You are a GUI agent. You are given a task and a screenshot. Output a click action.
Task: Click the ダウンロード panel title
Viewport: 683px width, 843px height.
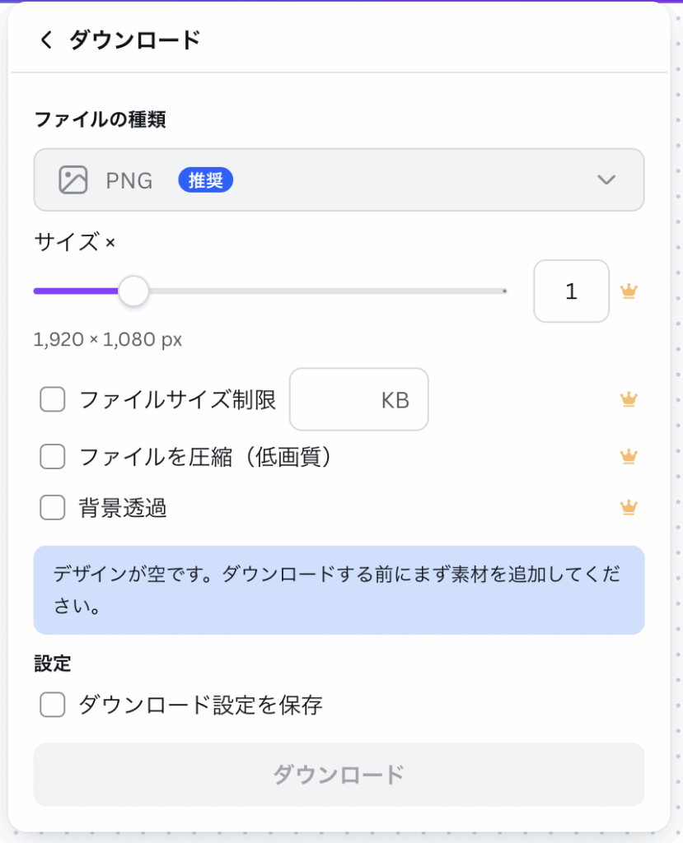(x=134, y=40)
